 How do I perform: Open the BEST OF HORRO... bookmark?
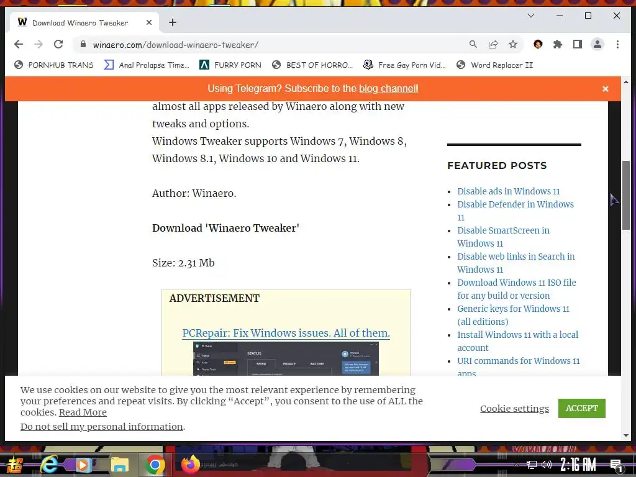(312, 65)
